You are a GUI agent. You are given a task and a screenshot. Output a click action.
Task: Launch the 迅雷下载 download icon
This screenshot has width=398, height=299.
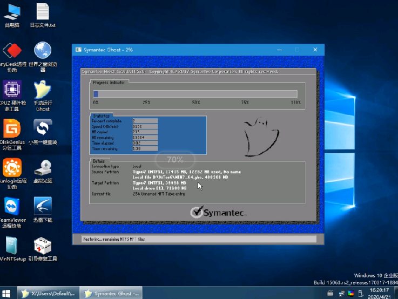click(x=43, y=206)
